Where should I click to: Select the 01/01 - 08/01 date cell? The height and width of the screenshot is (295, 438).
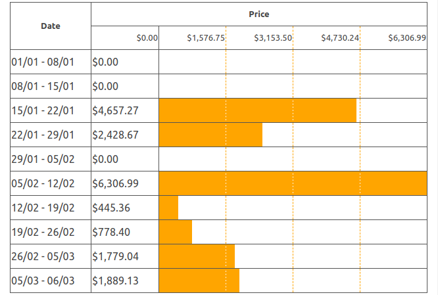pos(43,62)
